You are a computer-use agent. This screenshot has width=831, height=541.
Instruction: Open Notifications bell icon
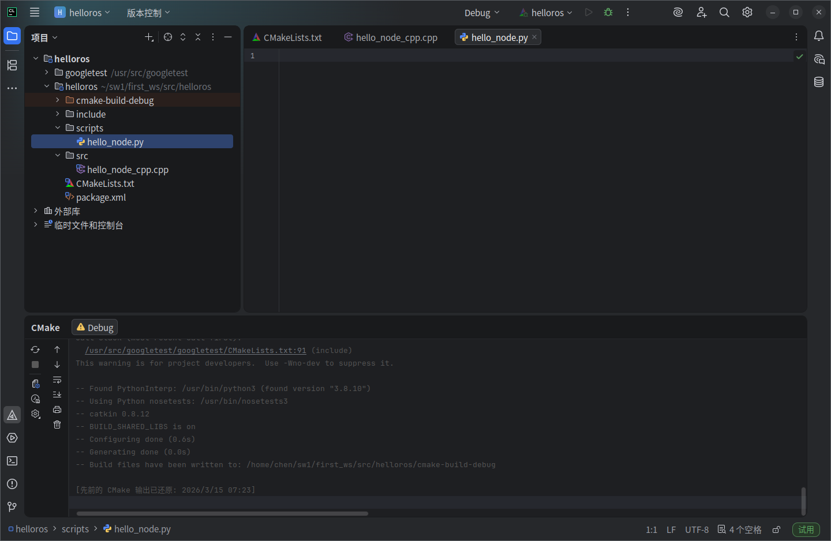819,36
